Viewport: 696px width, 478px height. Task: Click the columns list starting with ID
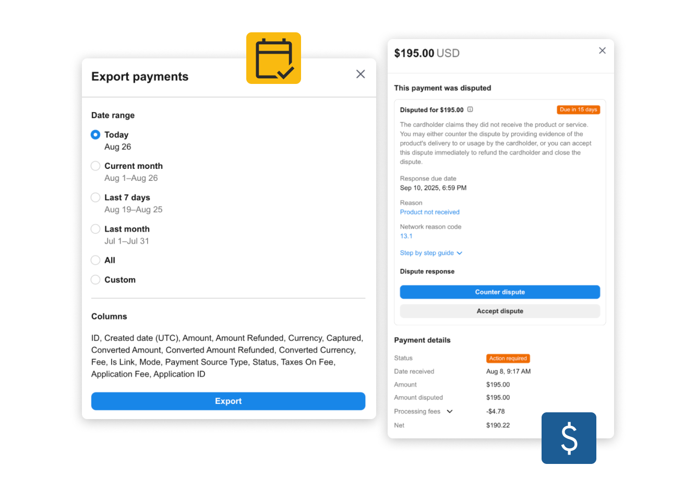tap(227, 356)
